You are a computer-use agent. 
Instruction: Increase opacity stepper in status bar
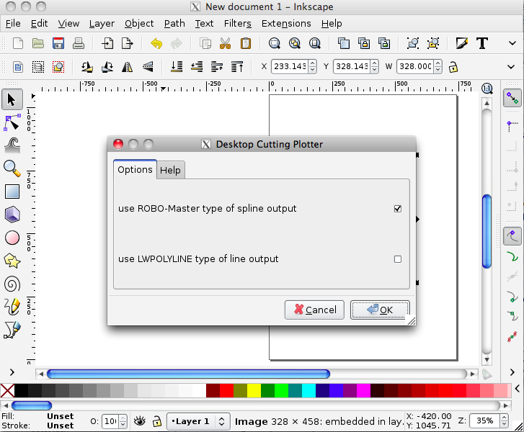(x=123, y=418)
